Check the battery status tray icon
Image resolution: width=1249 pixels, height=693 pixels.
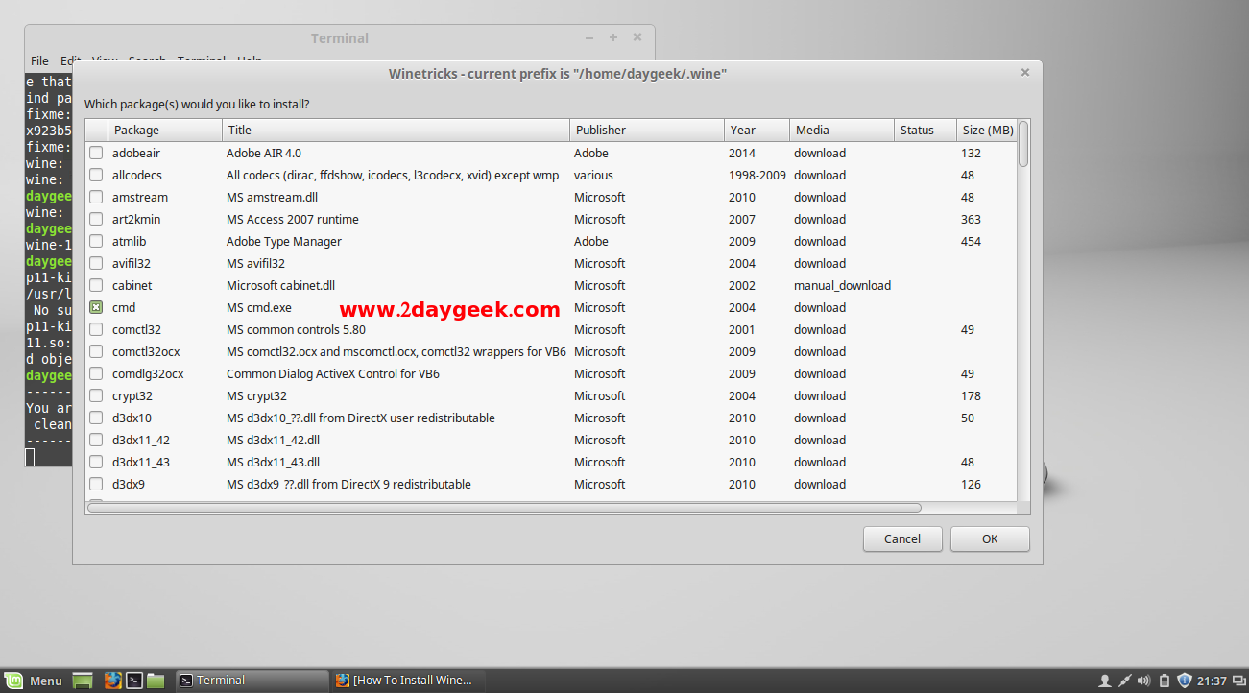tap(1165, 681)
